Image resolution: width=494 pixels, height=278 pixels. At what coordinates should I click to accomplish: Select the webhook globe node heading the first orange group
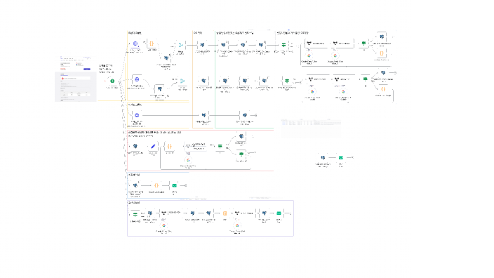[x=135, y=44]
